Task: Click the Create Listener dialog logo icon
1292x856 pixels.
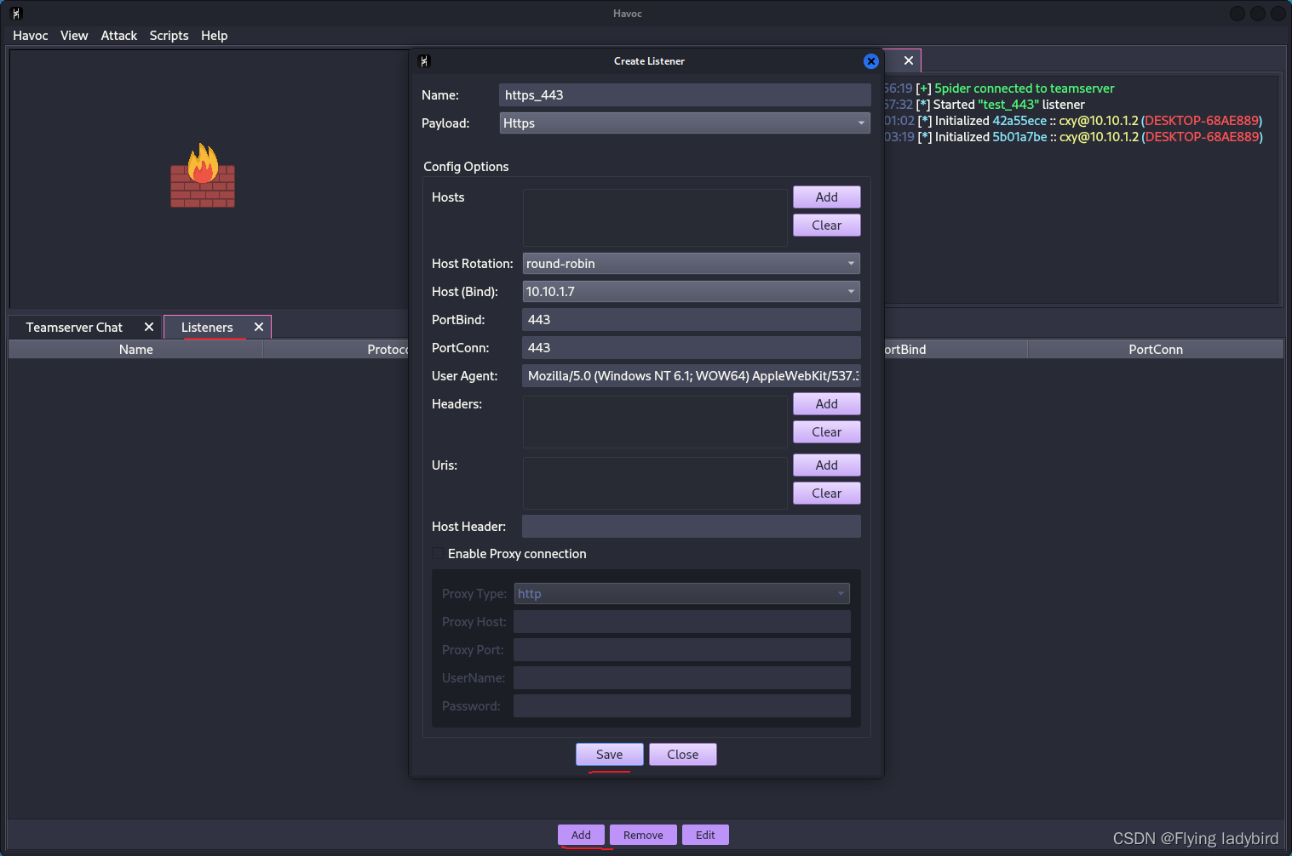Action: 424,61
